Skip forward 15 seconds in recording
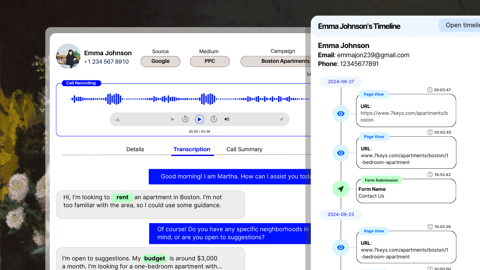This screenshot has width=480, height=270. pos(214,119)
